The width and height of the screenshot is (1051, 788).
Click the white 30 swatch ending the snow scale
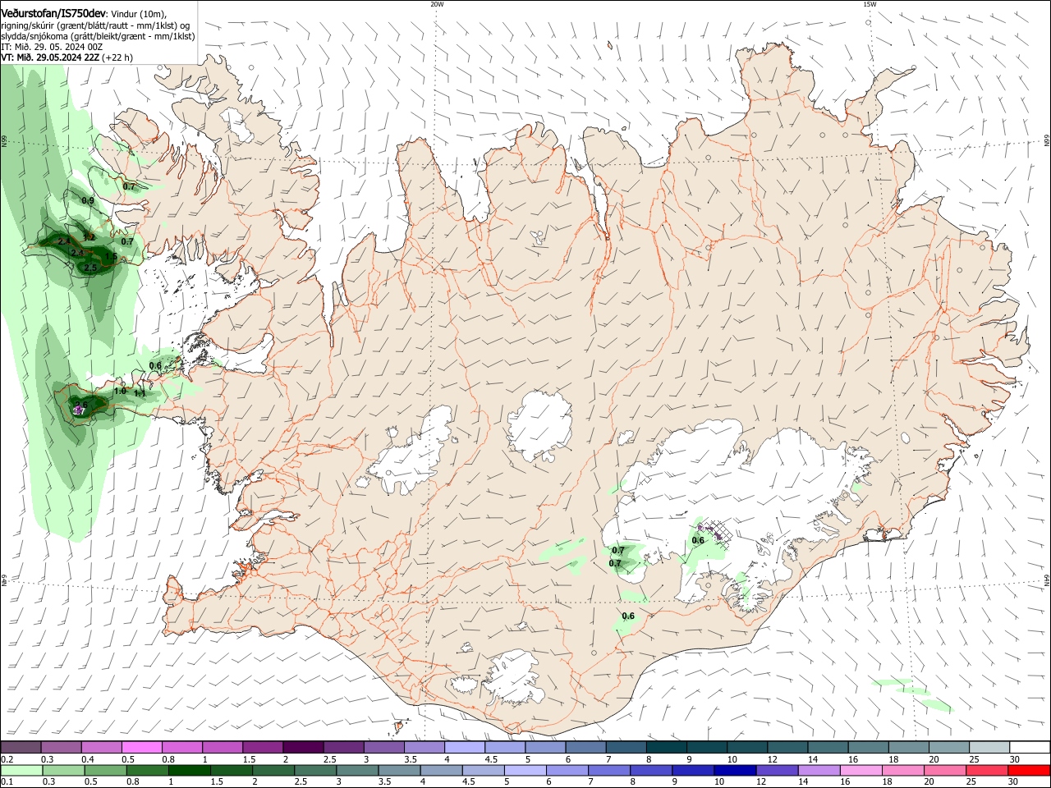pyautogui.click(x=1030, y=748)
